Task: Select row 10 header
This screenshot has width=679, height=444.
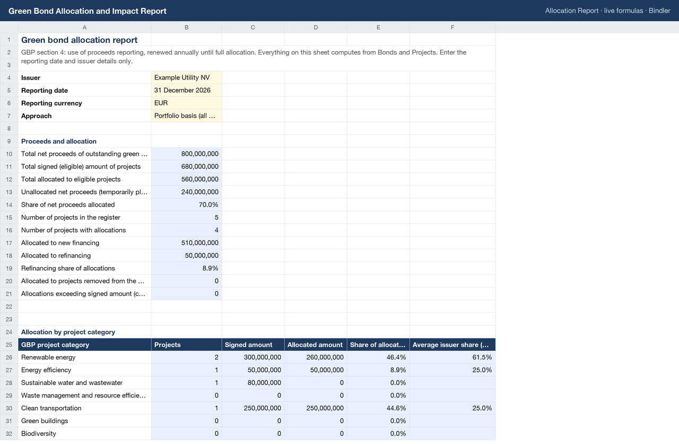Action: coord(9,154)
